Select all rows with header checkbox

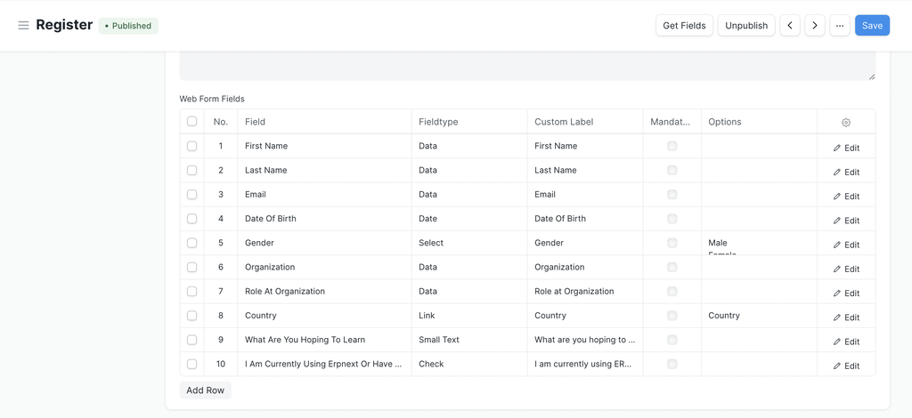(x=191, y=122)
